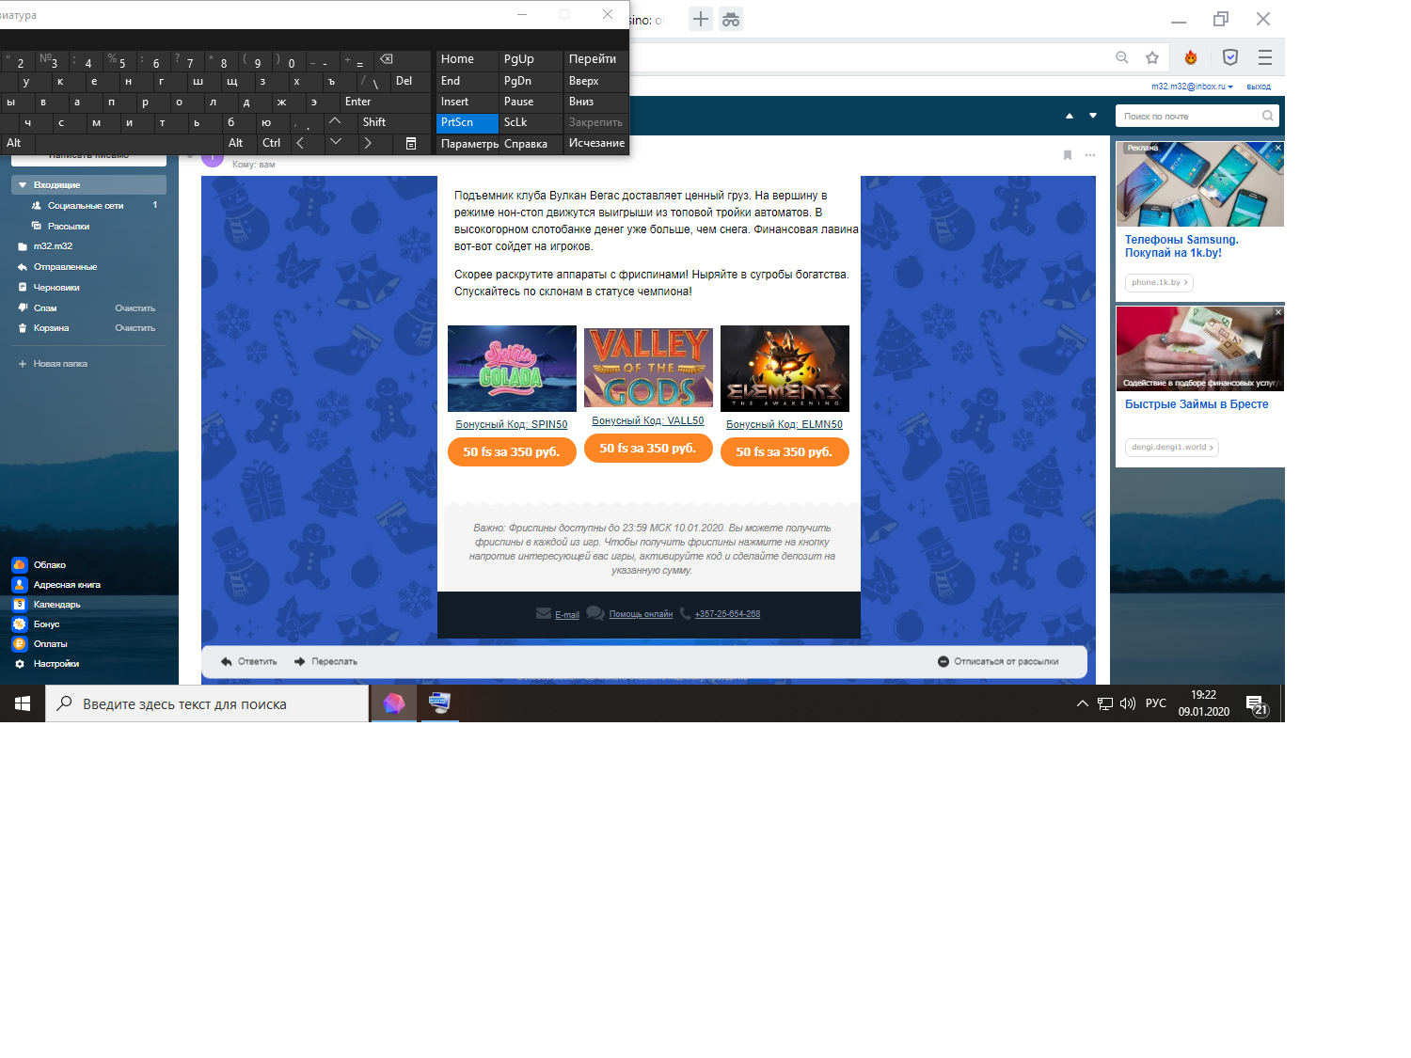Create a Новая папка folder
Screen dimensions: 1411x1058
53,364
